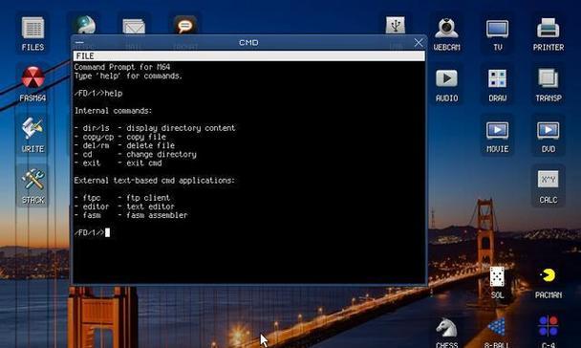Click the 'fasm - fasm assembler' line
The width and height of the screenshot is (581, 348).
131,215
